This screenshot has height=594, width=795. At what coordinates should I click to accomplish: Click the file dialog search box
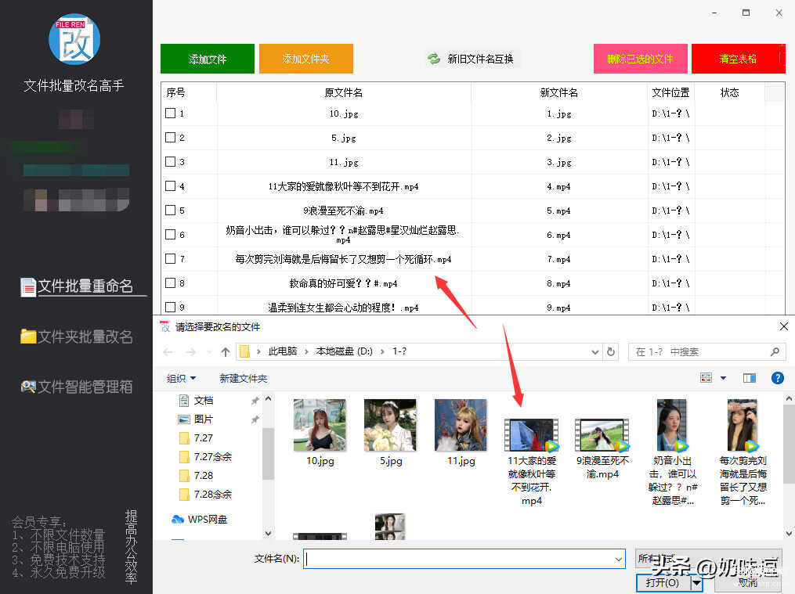click(705, 352)
